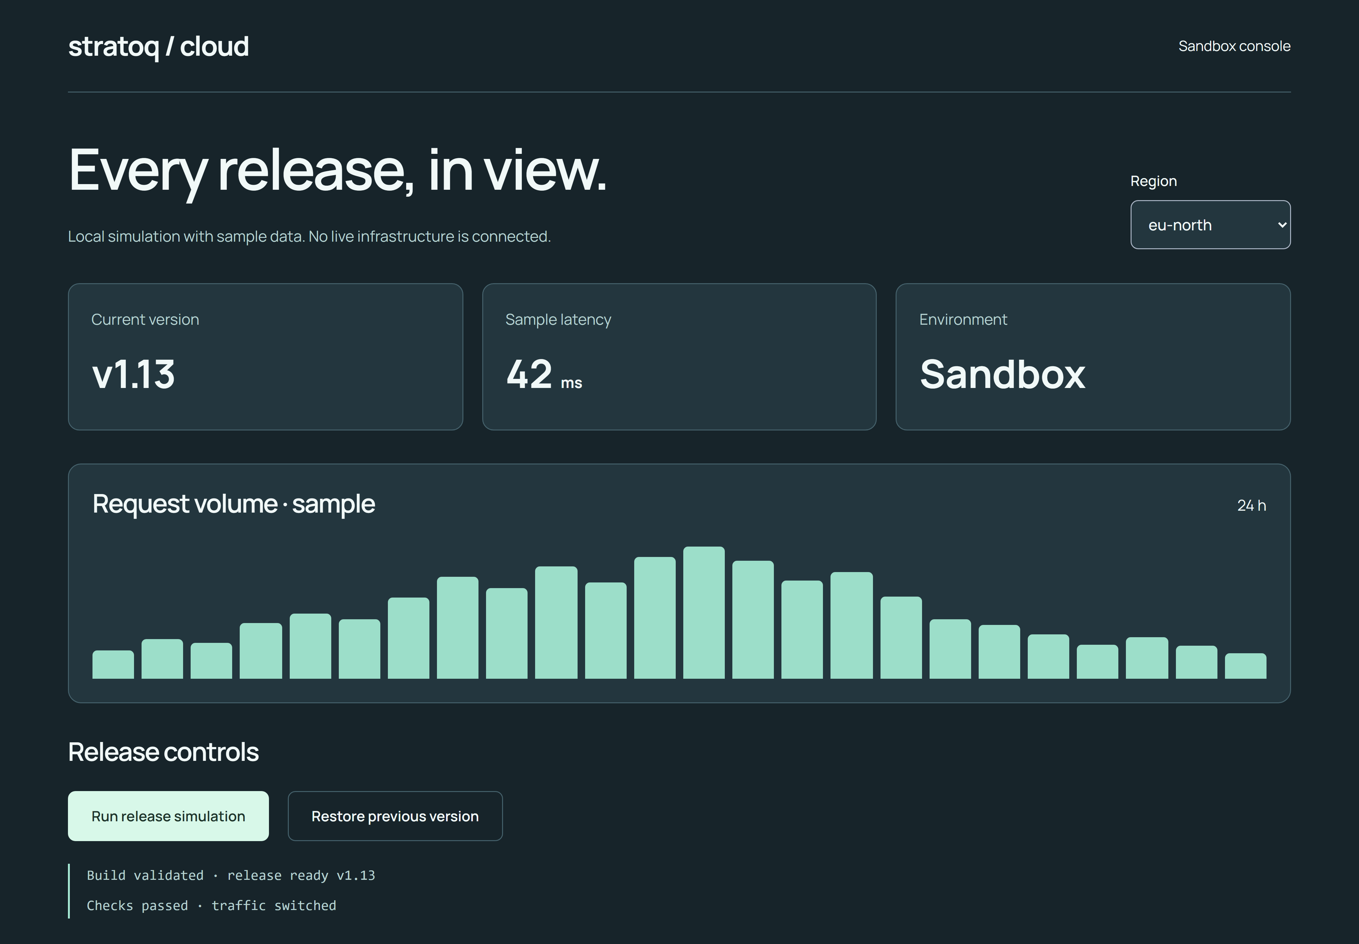Open the Environment Sandbox card

[x=1093, y=357]
